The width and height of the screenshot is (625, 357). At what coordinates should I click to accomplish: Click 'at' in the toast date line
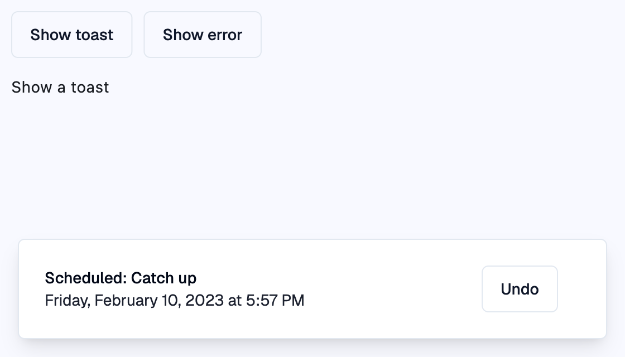(235, 301)
